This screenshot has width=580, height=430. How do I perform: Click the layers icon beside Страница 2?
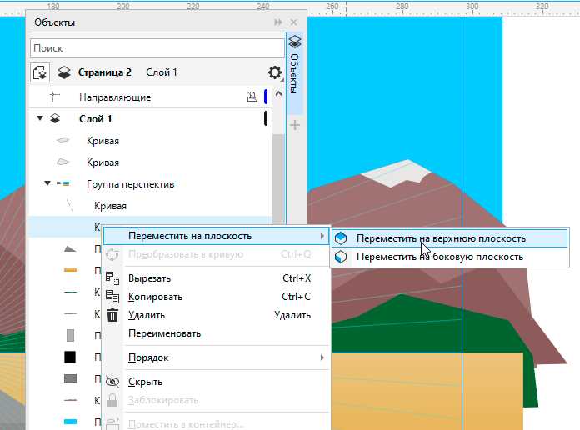[64, 72]
